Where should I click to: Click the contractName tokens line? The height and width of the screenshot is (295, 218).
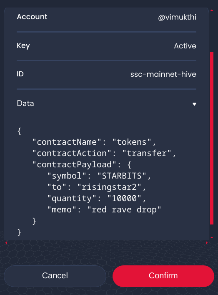click(94, 142)
